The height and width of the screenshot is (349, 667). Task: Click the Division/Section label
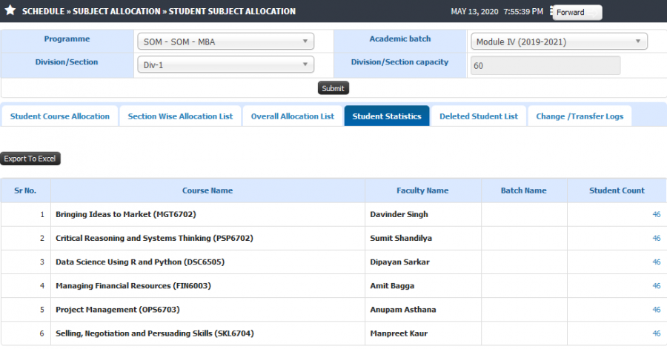(67, 62)
